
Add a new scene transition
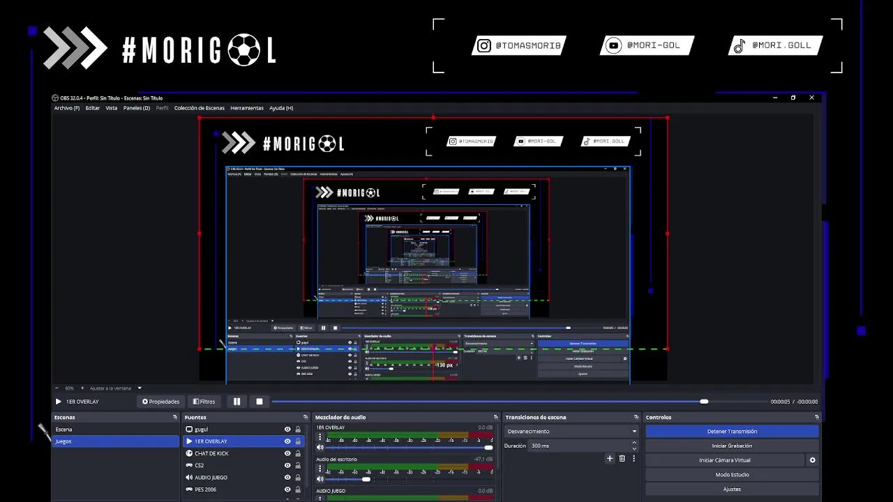tap(610, 458)
